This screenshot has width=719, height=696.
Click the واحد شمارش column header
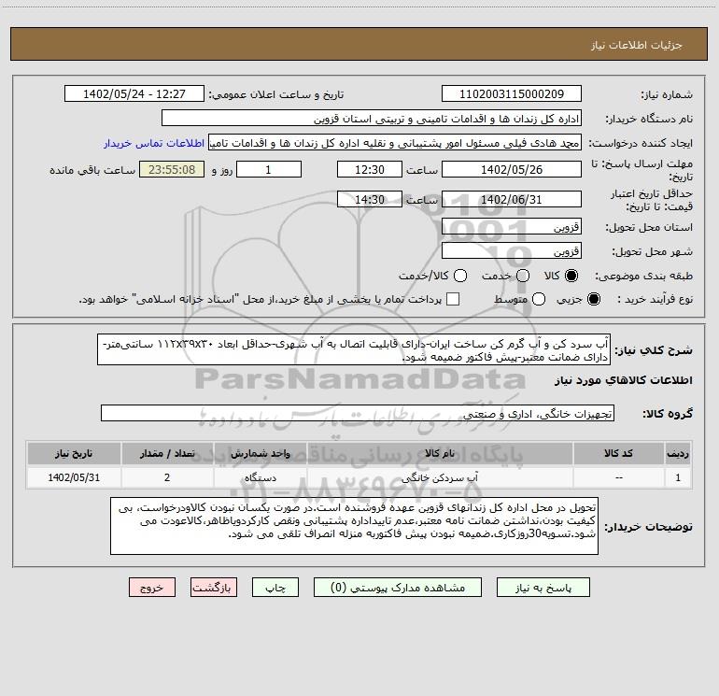click(260, 453)
